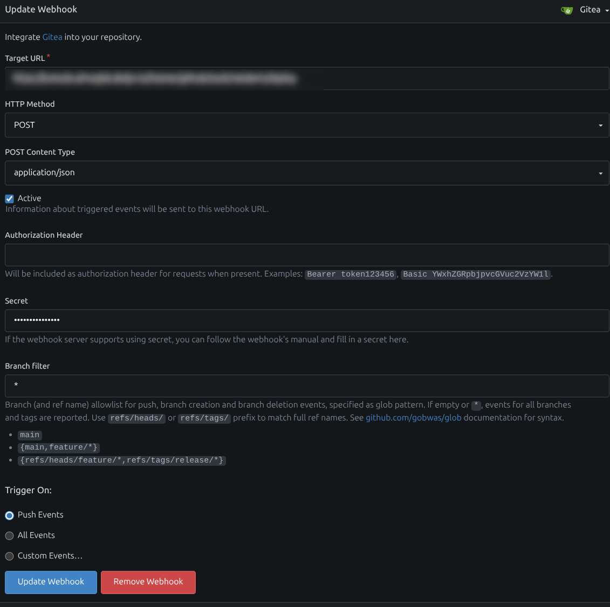
Task: Select Custom Events trigger option
Action: coord(9,556)
